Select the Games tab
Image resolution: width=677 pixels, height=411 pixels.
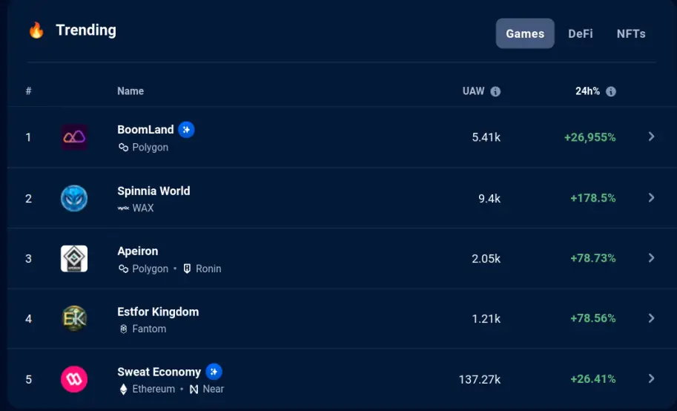[525, 33]
